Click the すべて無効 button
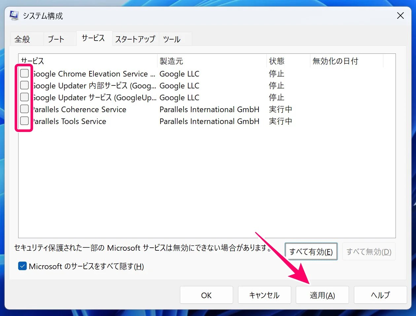 point(369,251)
